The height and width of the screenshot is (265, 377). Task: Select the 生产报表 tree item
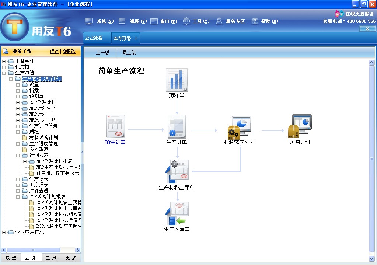39,179
